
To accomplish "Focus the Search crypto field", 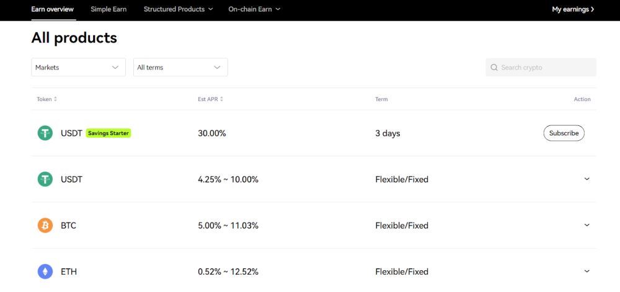I will click(546, 68).
